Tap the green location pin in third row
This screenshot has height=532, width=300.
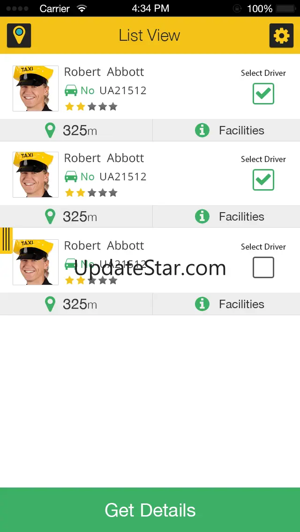[50, 304]
